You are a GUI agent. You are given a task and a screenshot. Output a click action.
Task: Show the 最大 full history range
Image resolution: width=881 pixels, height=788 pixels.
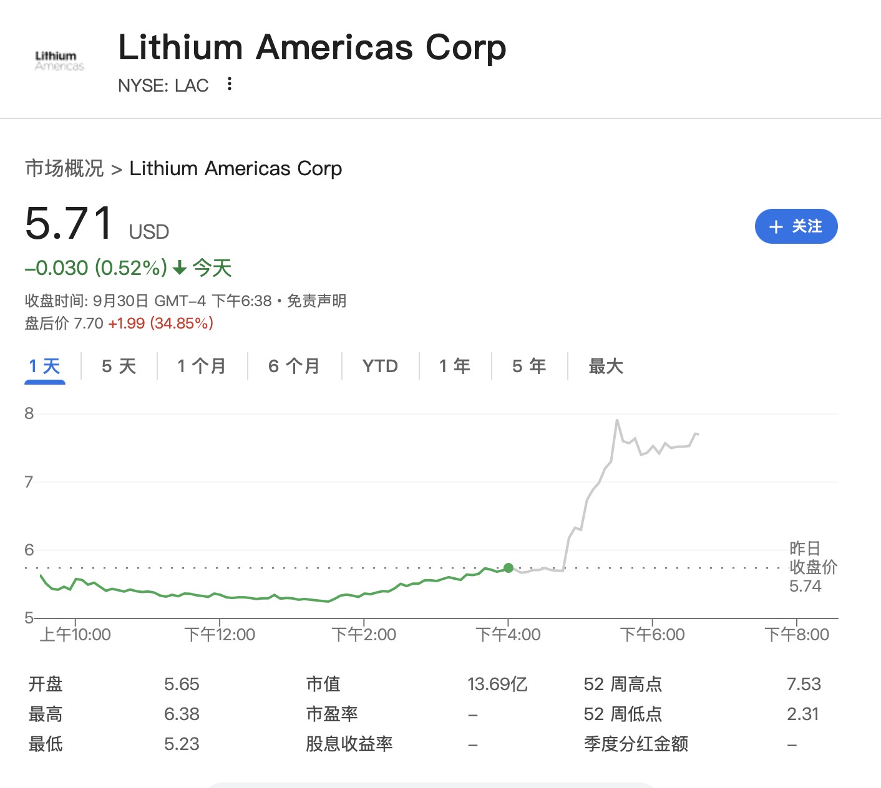point(606,366)
